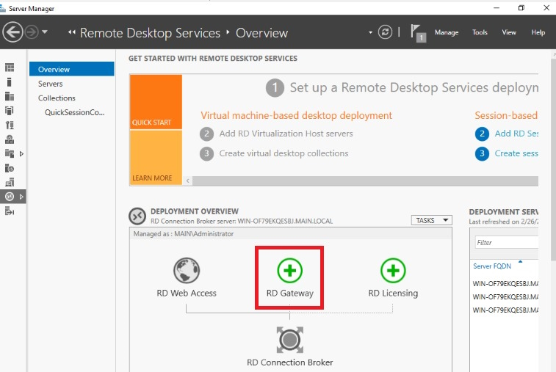Viewport: 556px width, 372px height.
Task: Click the Create session collections link
Action: tap(516, 153)
